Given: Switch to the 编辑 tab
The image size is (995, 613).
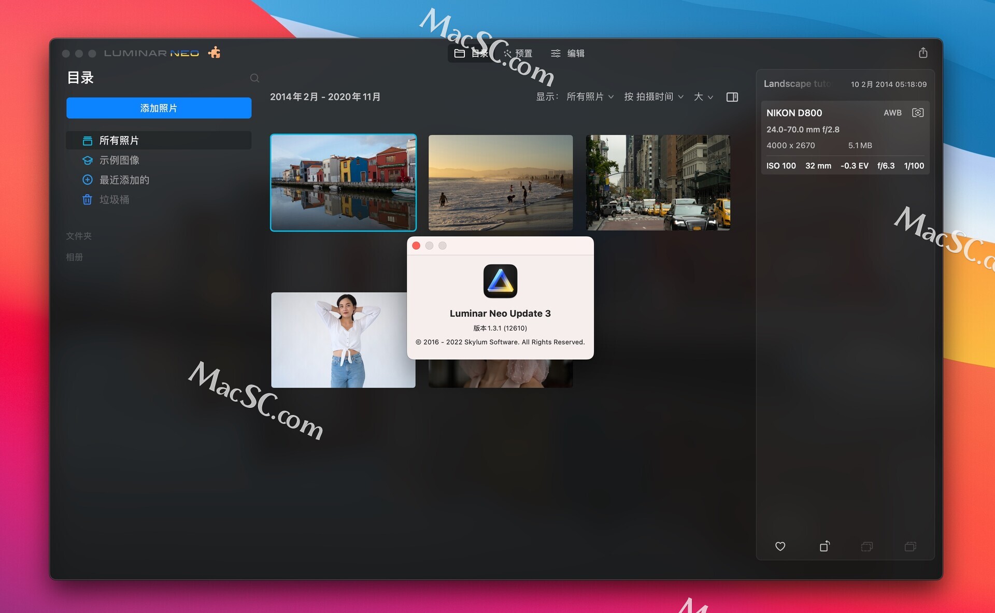Looking at the screenshot, I should coord(567,53).
